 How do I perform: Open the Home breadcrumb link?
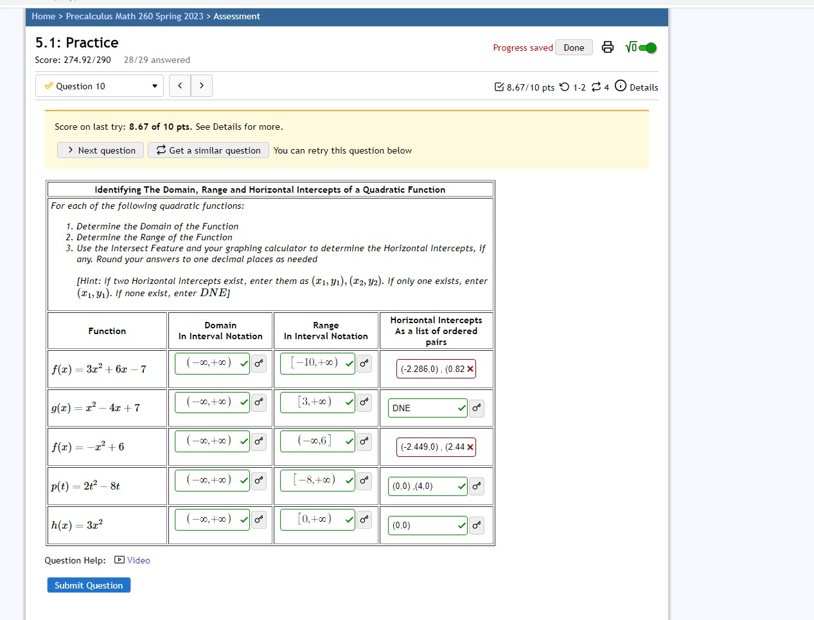[x=43, y=16]
